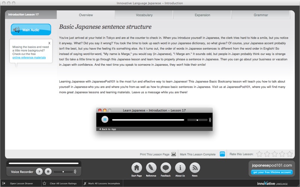300x187 pixels.
Task: Click the Introduction Lesson 17 header label
Action: 23,15
